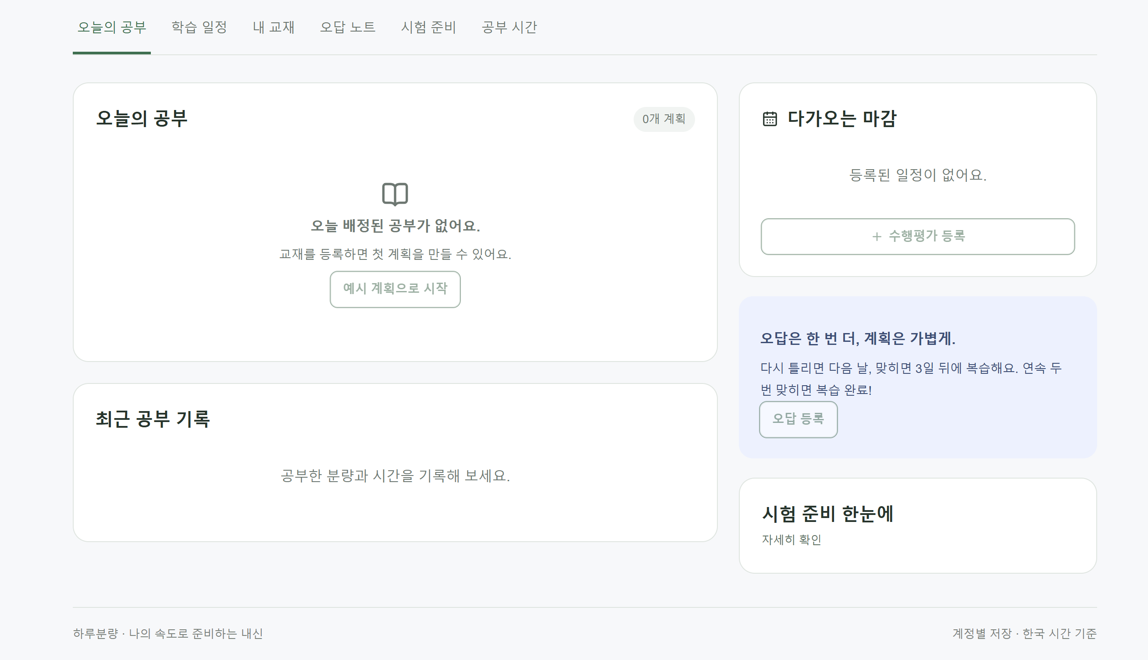
Task: Click footer text 계정별 저장 · 한국 시간 기준
Action: click(1024, 634)
